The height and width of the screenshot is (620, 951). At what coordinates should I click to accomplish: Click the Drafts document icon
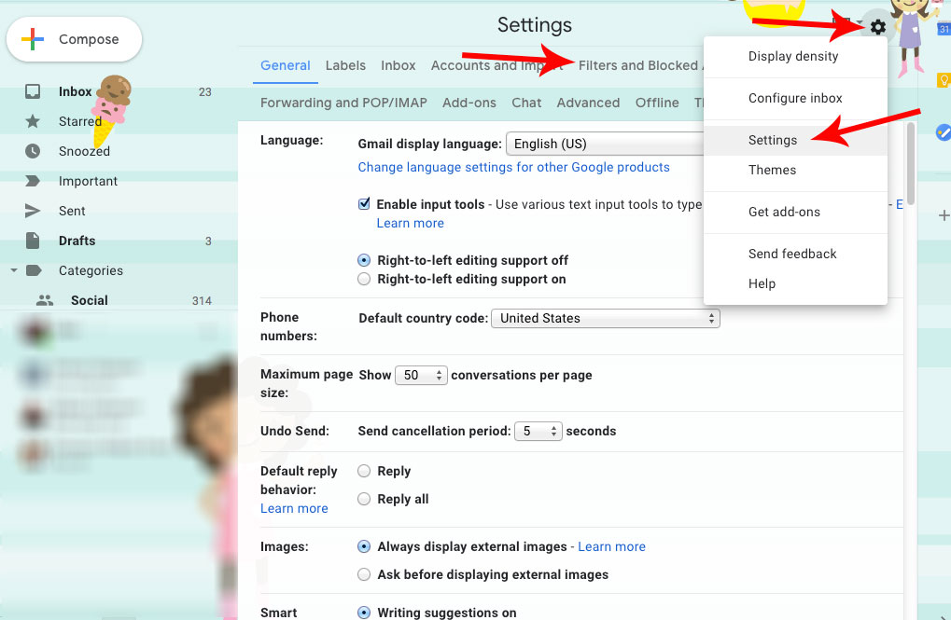pos(33,241)
